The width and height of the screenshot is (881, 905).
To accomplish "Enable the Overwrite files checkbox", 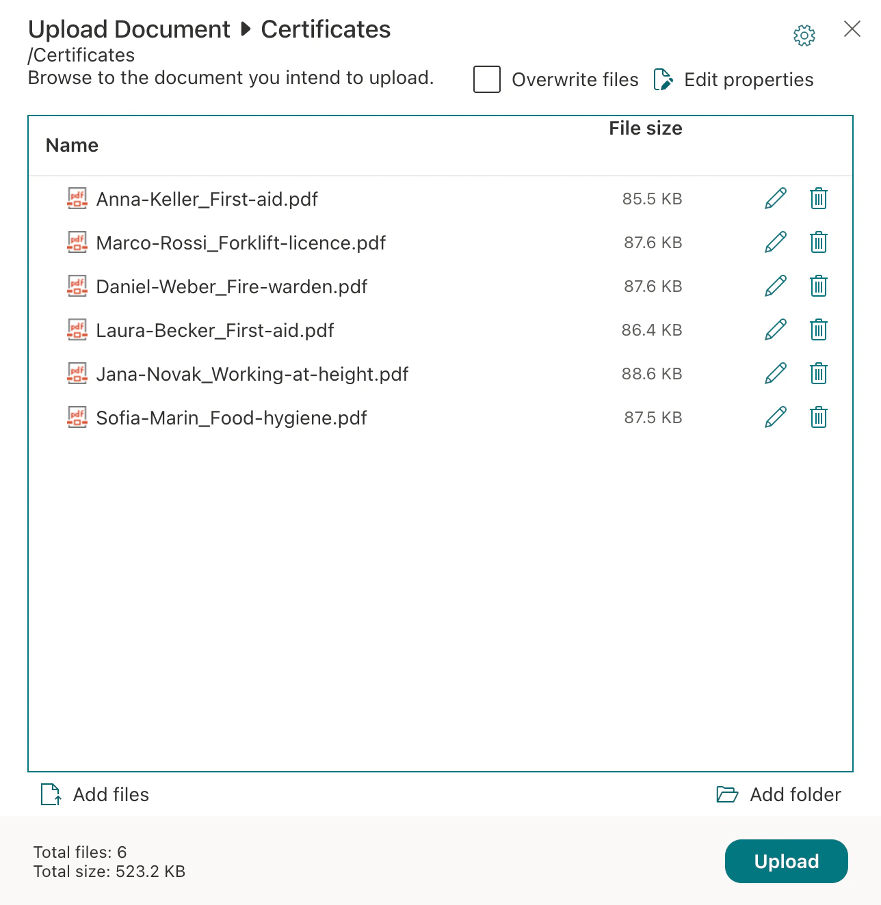I will click(487, 79).
